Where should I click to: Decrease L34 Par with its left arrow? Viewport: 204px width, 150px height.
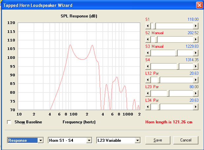point(148,107)
